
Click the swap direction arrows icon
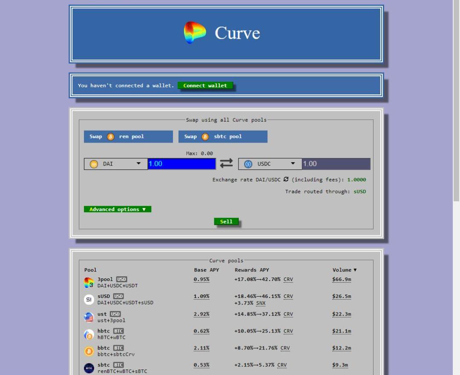226,163
